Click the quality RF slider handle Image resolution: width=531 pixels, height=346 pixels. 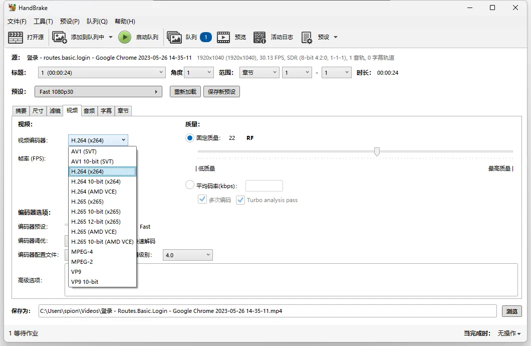377,151
